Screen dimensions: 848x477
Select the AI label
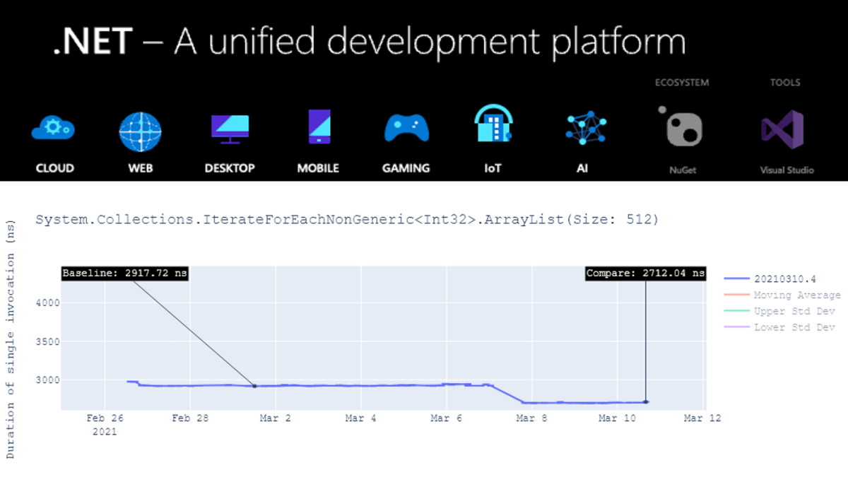coord(582,168)
